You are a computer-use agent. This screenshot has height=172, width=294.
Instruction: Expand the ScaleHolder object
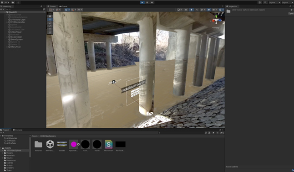(7, 37)
